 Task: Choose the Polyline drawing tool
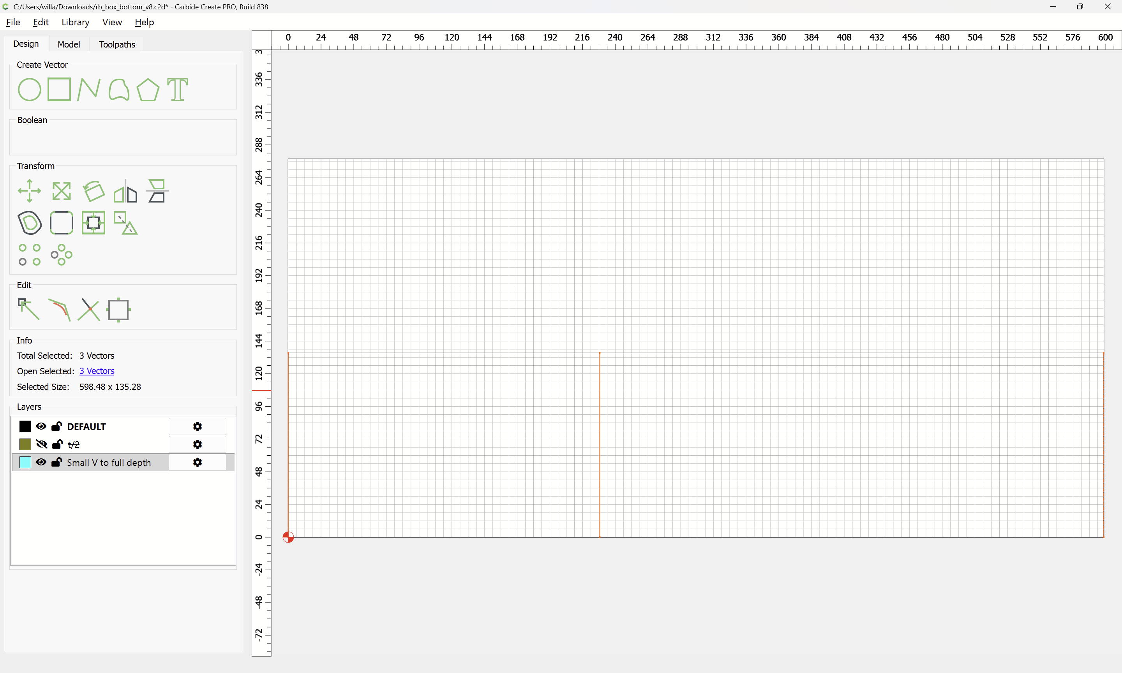tap(88, 89)
